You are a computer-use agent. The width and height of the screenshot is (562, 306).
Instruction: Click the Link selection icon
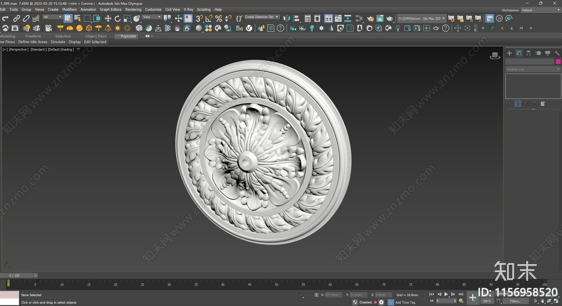[17, 18]
